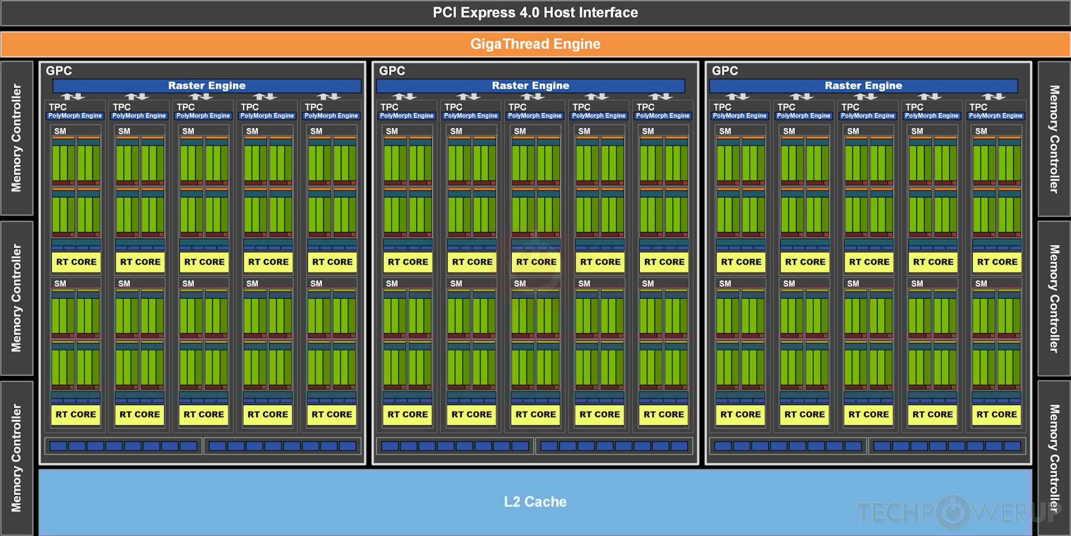Select an RT CORE in the middle GPC
Image resolution: width=1071 pixels, height=536 pixels.
[x=535, y=262]
